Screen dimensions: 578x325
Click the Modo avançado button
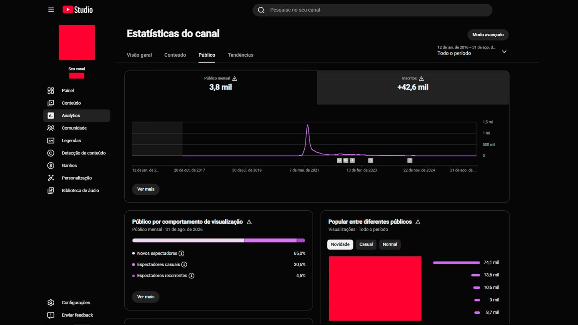click(488, 35)
